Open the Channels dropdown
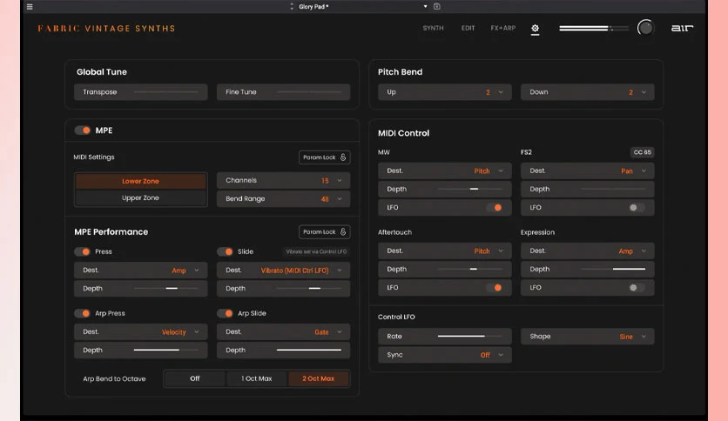Image resolution: width=728 pixels, height=421 pixels. [x=283, y=180]
